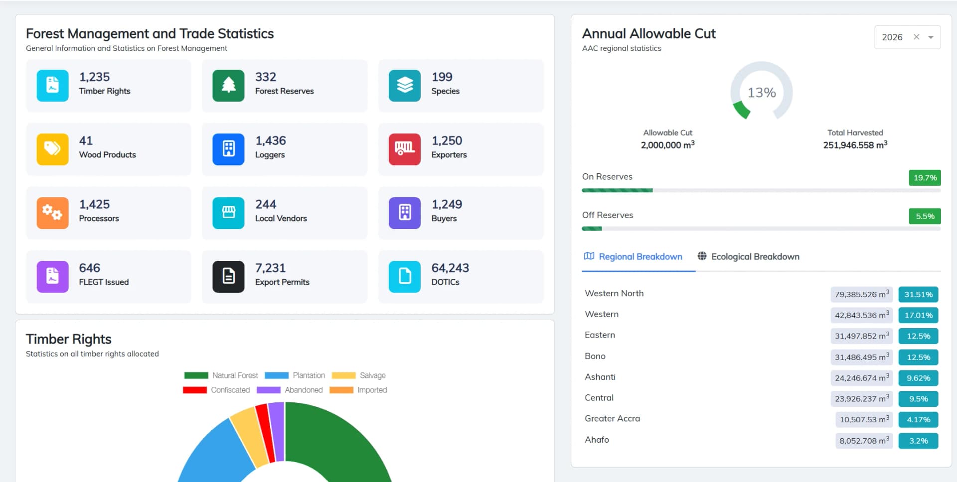Click the 13% circular gauge
Viewport: 957px width, 482px height.
tap(762, 92)
